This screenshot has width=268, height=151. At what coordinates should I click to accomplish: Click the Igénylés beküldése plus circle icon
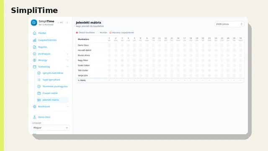tap(39, 73)
